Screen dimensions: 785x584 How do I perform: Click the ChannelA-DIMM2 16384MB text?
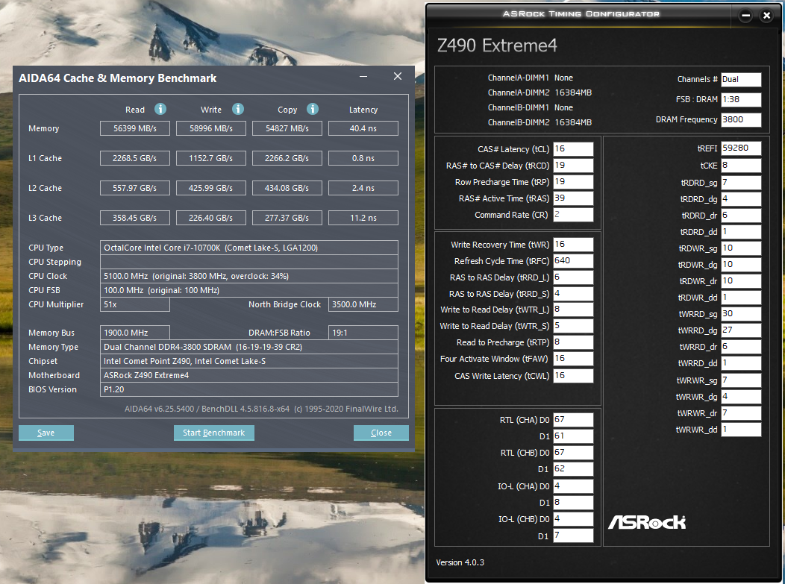(540, 92)
